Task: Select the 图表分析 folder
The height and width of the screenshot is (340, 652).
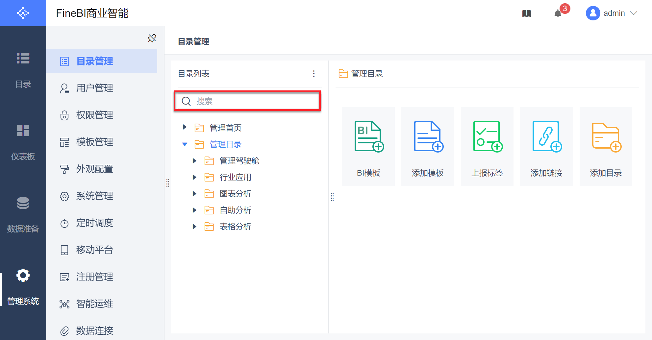Action: 235,194
